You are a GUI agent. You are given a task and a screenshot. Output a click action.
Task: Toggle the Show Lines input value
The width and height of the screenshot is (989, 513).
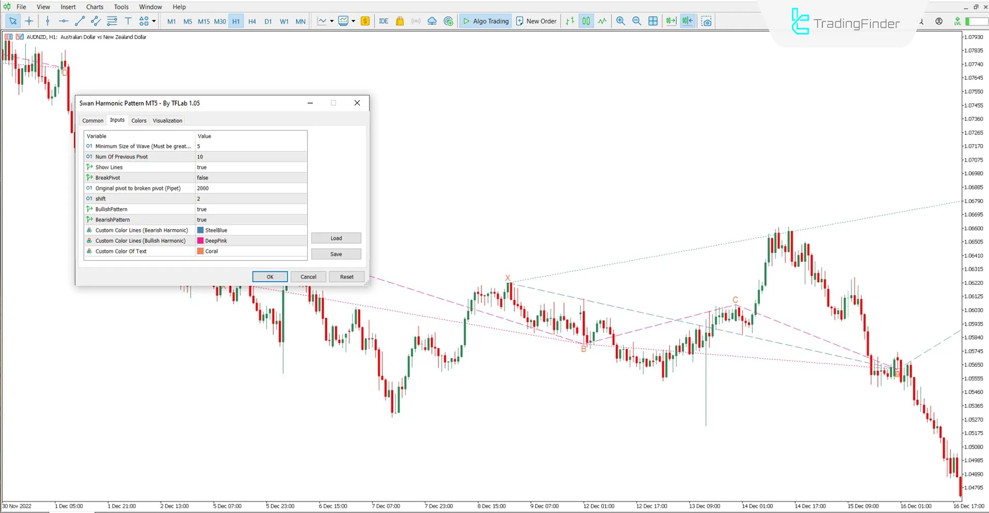point(251,167)
